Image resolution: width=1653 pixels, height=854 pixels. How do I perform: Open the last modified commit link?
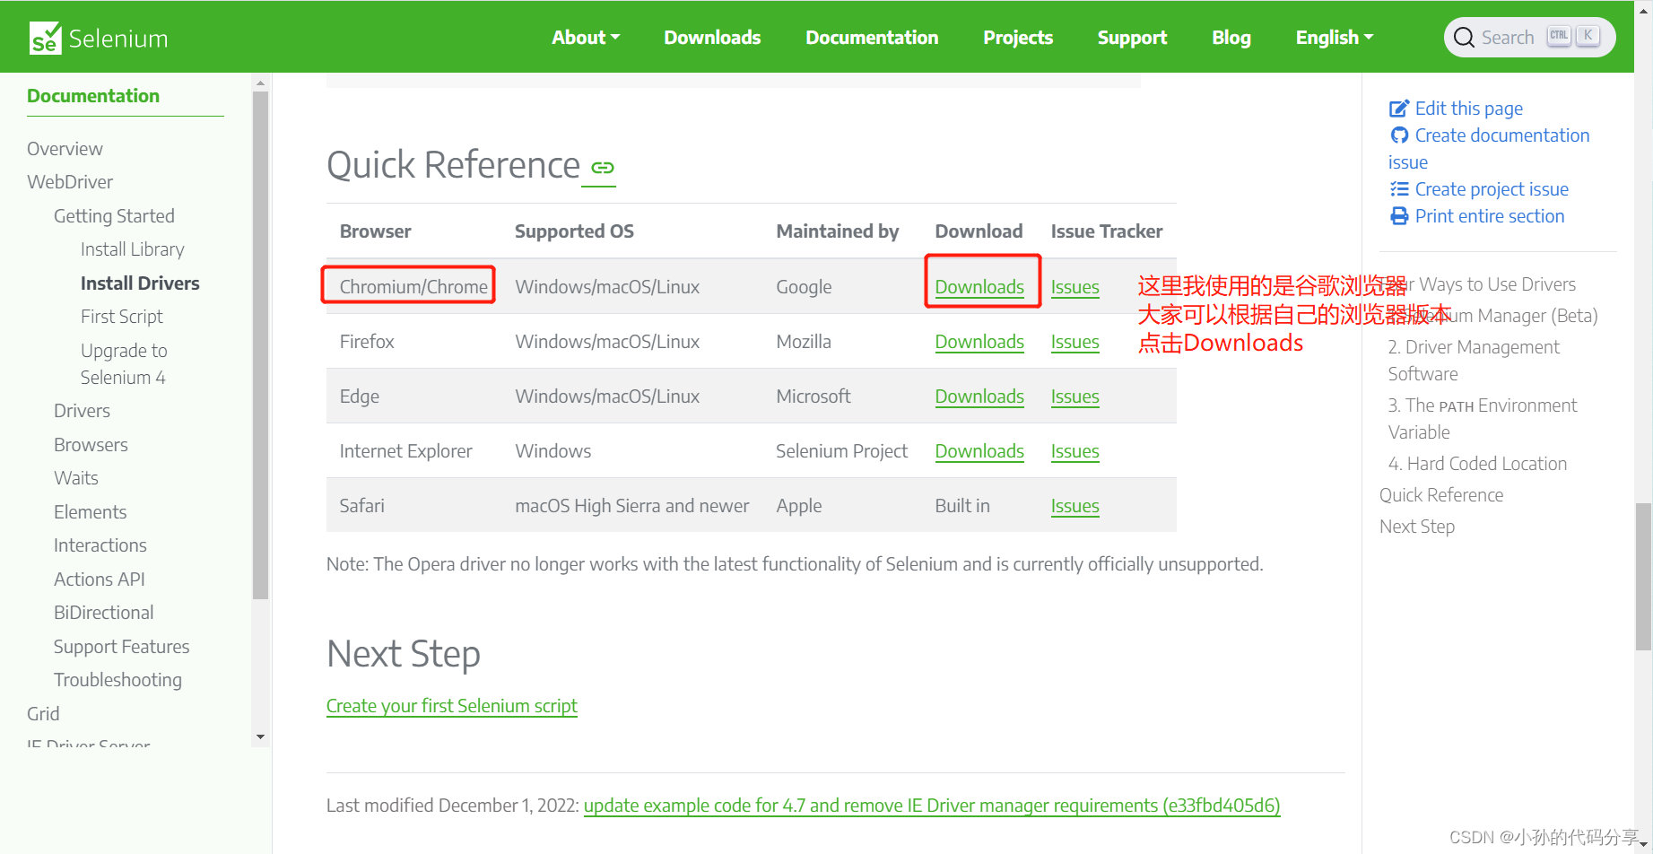[932, 806]
